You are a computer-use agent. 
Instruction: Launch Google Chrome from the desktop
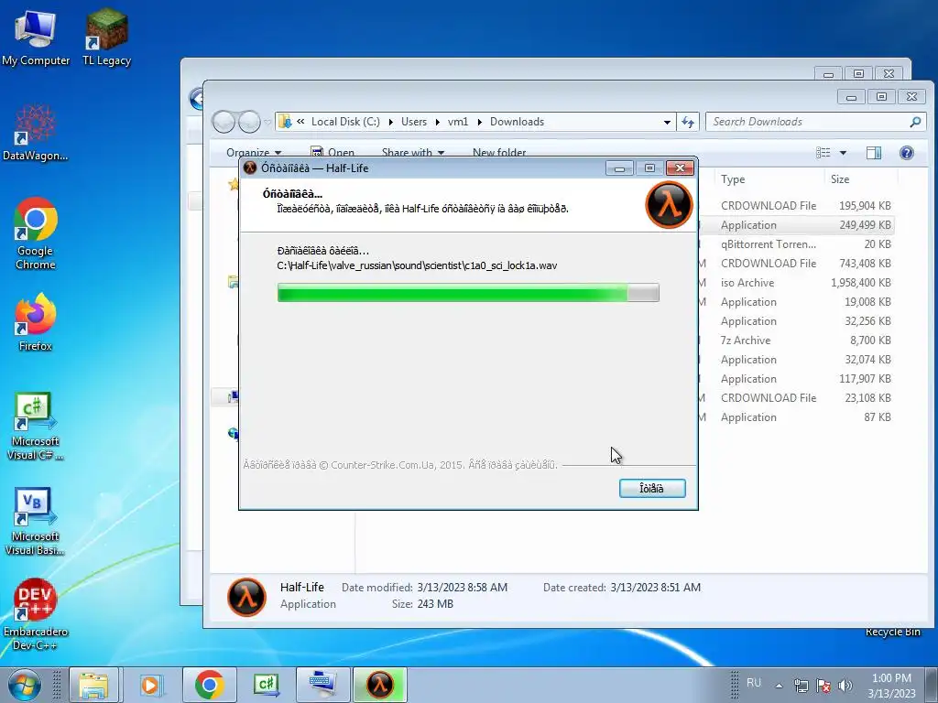pos(36,233)
